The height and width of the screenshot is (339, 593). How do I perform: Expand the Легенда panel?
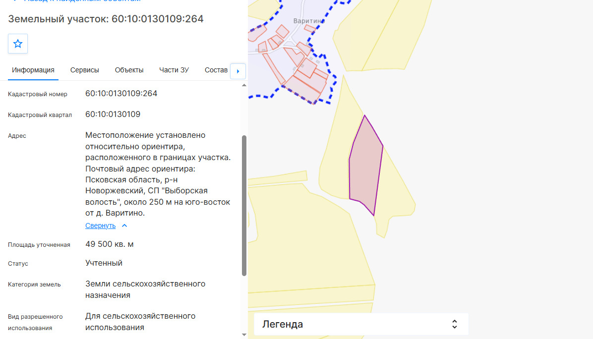click(361, 324)
